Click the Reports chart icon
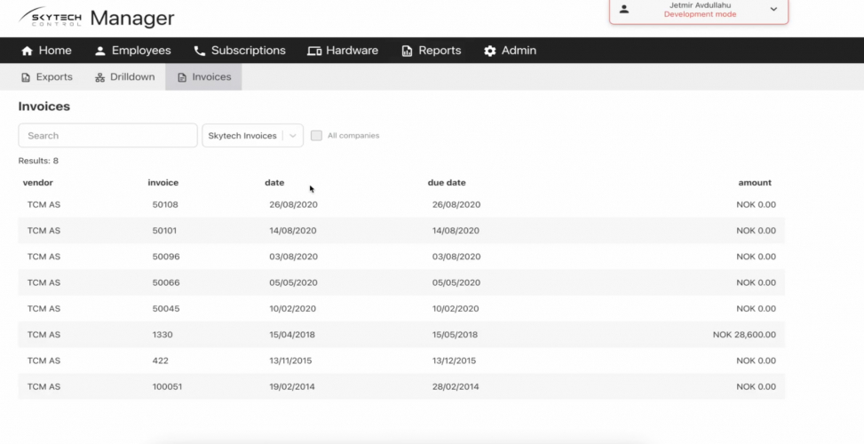864x444 pixels. [x=407, y=51]
